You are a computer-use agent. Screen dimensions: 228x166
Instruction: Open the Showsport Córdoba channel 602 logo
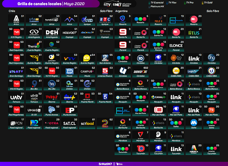coord(140,72)
